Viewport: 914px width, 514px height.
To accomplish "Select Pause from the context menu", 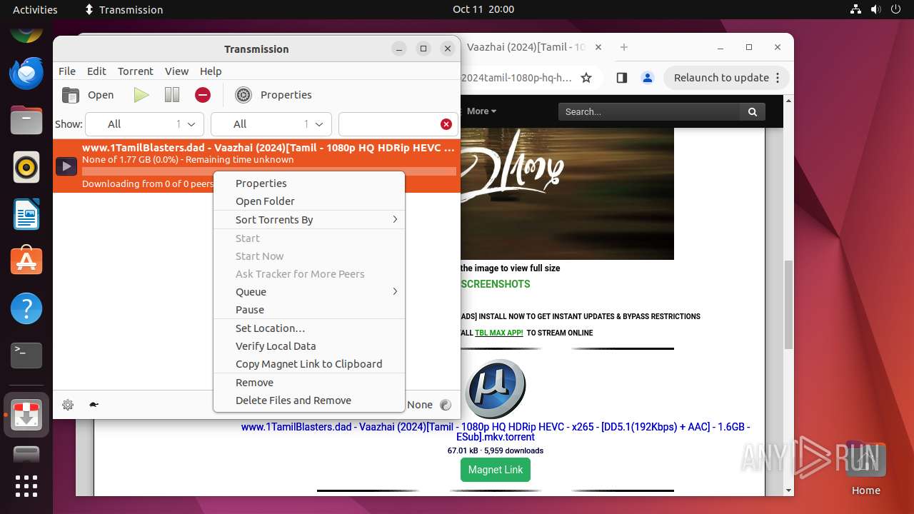I will 309,310.
